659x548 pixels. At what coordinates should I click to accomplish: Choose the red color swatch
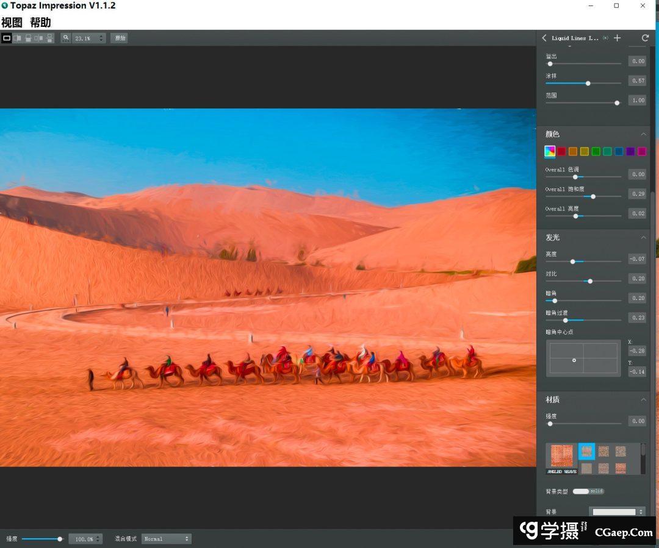(561, 151)
